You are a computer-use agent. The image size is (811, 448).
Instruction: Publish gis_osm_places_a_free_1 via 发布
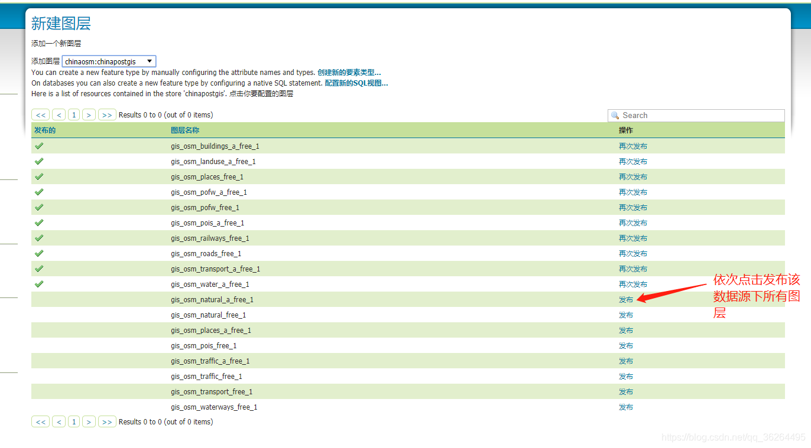pos(626,331)
